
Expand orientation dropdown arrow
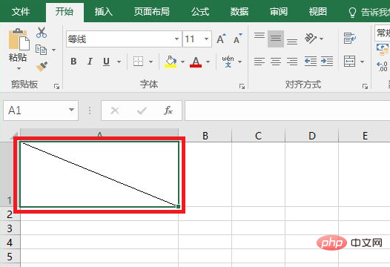[x=321, y=39]
